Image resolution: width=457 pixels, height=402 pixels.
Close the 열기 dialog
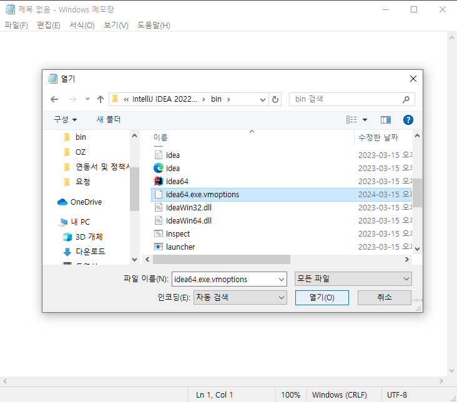pyautogui.click(x=413, y=79)
